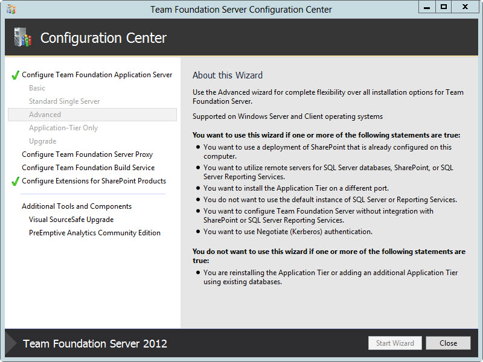Image resolution: width=483 pixels, height=362 pixels.
Task: Select the Advanced wizard option
Action: coord(45,114)
